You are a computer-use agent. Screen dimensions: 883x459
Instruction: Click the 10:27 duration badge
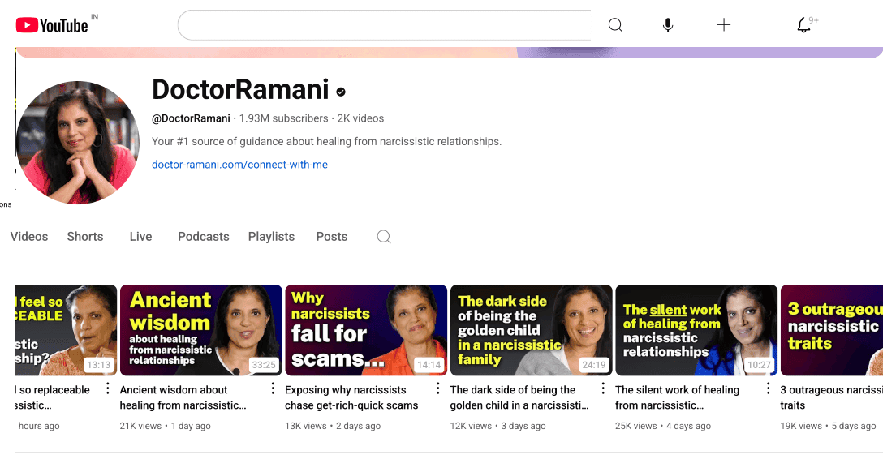759,365
